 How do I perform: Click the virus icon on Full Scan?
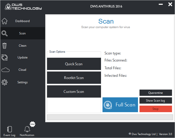108,105
